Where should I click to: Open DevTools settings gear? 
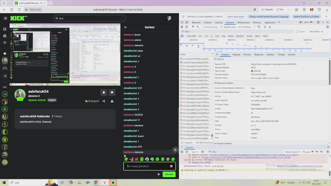[318, 22]
